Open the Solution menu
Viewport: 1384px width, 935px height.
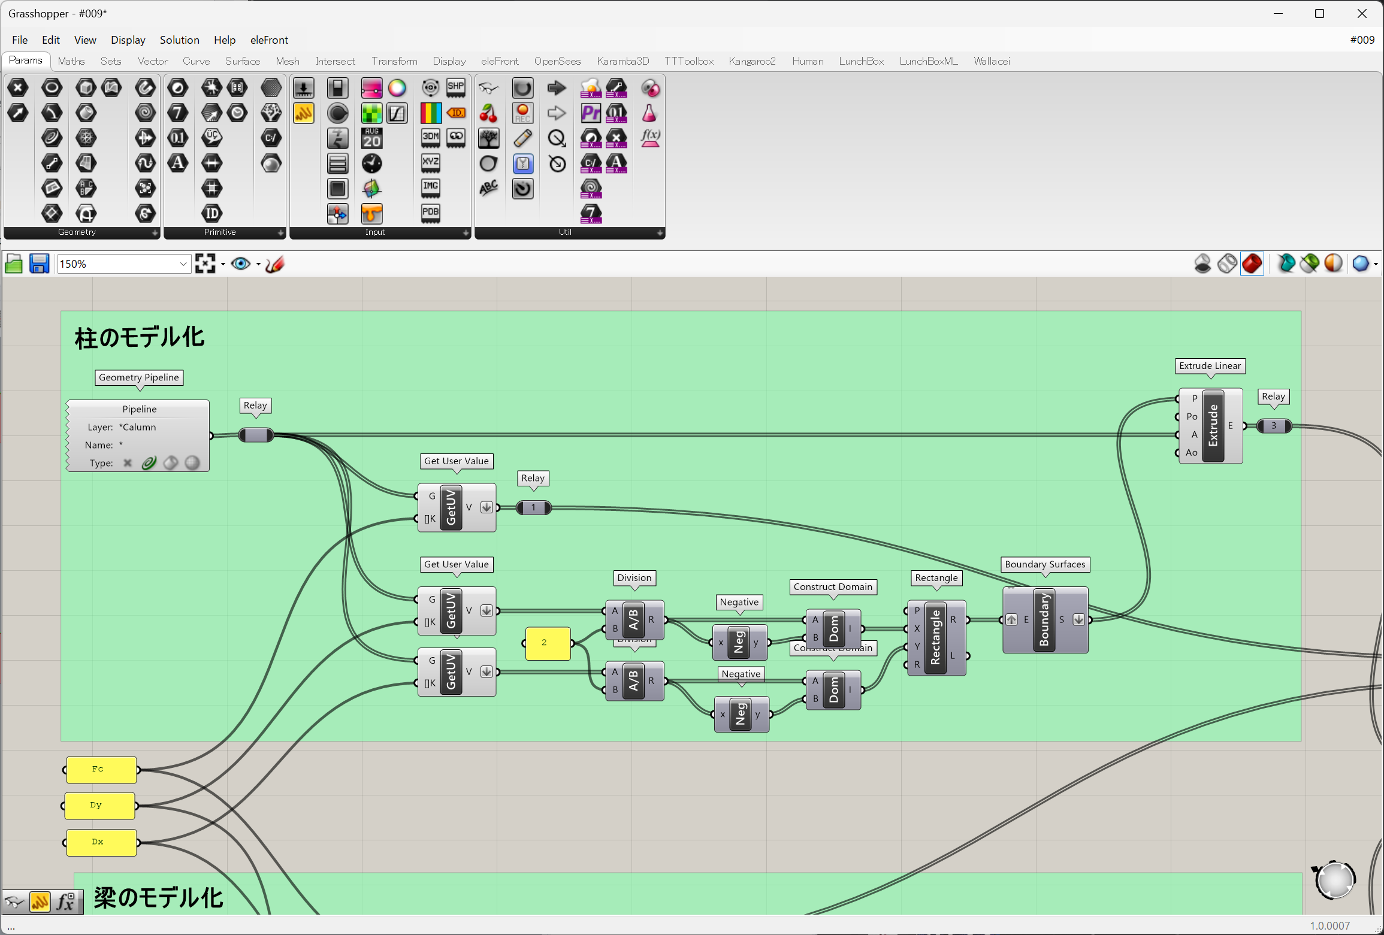(x=179, y=40)
